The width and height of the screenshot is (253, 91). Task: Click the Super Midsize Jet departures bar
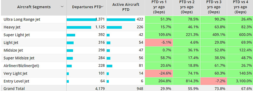click(70, 58)
